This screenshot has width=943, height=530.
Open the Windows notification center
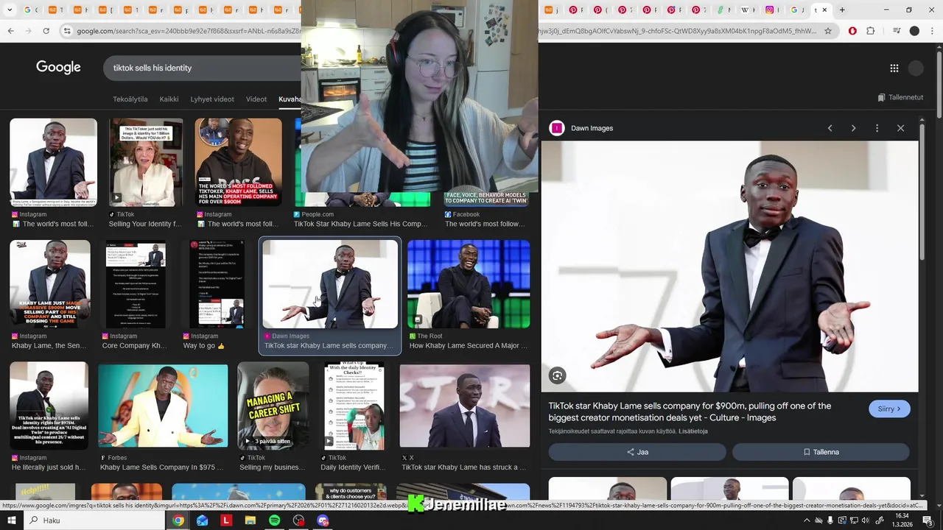click(x=928, y=520)
